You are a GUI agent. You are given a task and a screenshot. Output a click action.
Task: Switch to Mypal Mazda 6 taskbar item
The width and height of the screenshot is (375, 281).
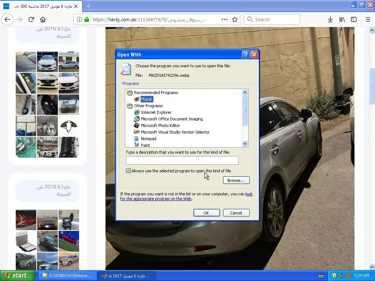pyautogui.click(x=127, y=276)
